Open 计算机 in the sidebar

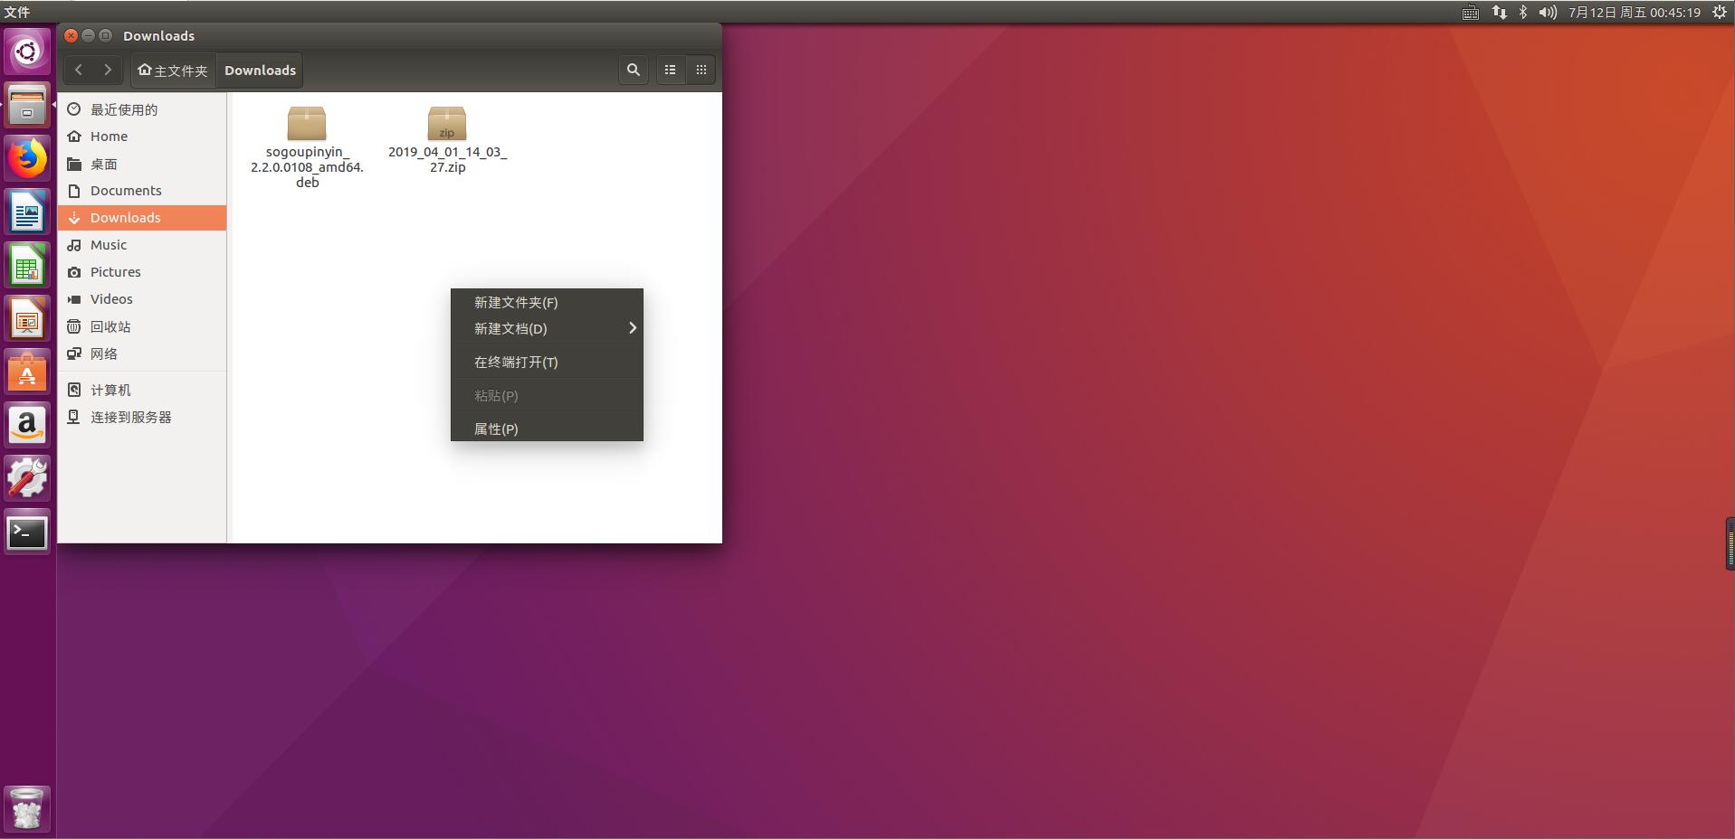tap(142, 390)
